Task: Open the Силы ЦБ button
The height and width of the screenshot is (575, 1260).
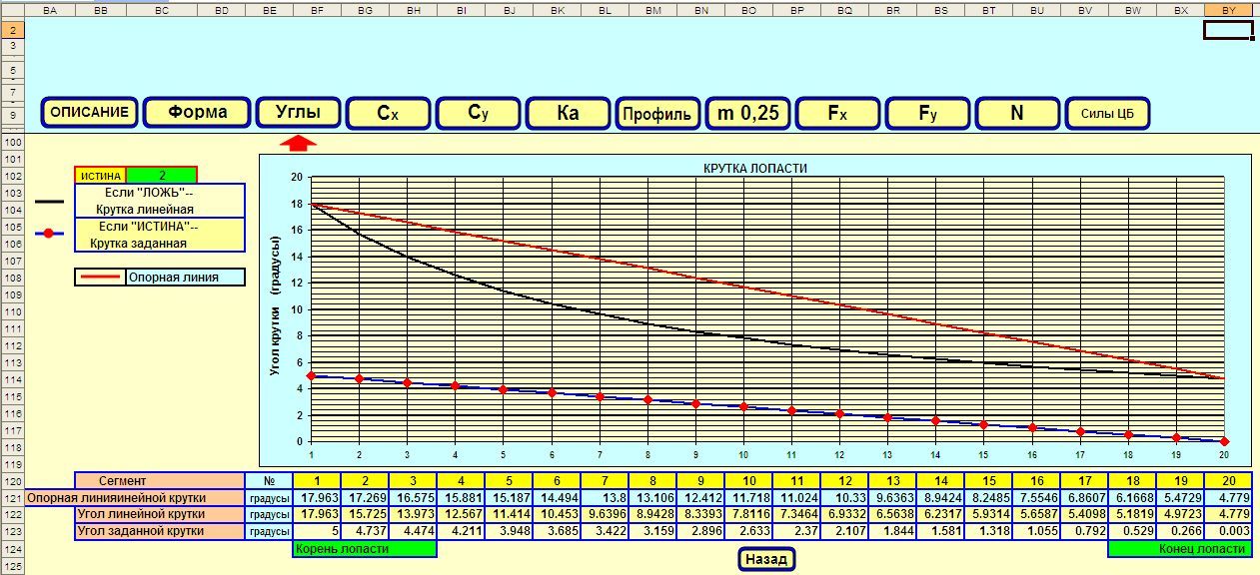Action: tap(1107, 114)
